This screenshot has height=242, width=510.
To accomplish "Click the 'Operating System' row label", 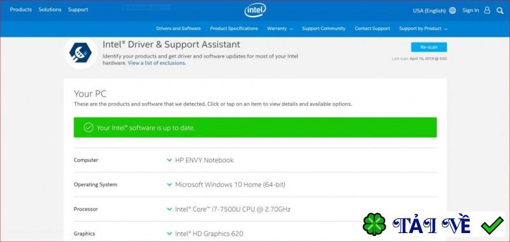I will [x=95, y=185].
